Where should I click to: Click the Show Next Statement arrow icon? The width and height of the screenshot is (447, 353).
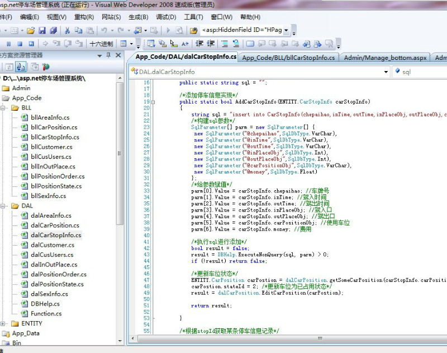pyautogui.click(x=45, y=44)
